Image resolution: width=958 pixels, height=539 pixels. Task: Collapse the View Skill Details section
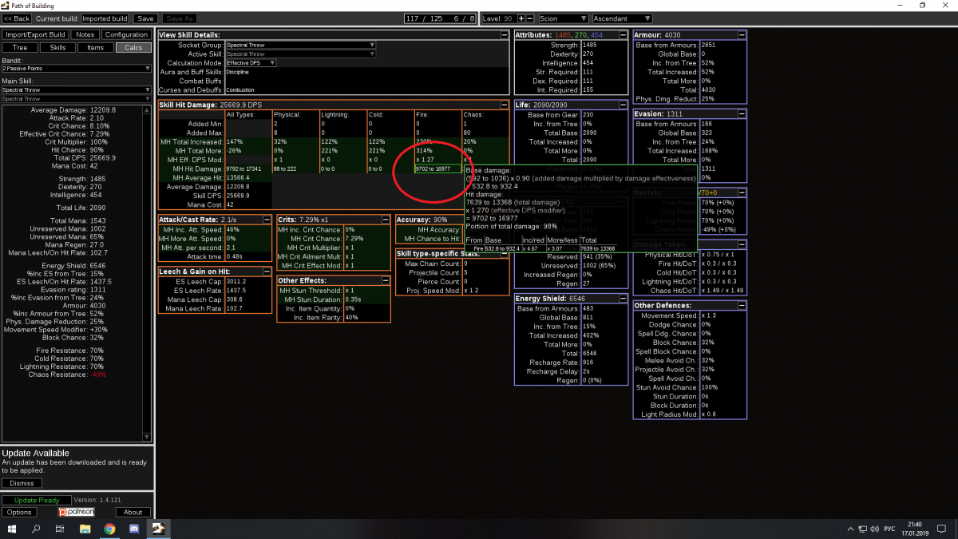[x=504, y=35]
